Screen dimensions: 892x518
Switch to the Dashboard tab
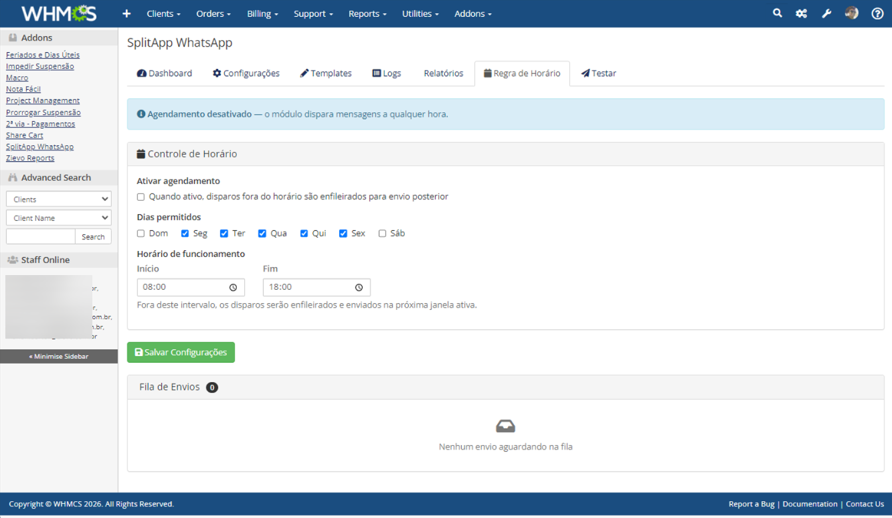click(x=165, y=74)
